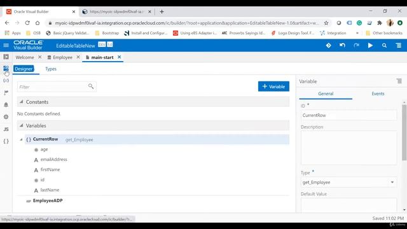Open the Events properties tab
This screenshot has width=407, height=229.
tap(378, 94)
